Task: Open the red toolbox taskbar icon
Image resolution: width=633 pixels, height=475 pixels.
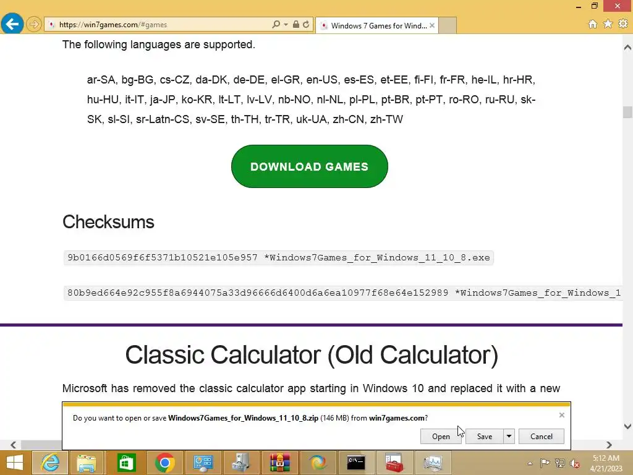Action: (x=394, y=463)
